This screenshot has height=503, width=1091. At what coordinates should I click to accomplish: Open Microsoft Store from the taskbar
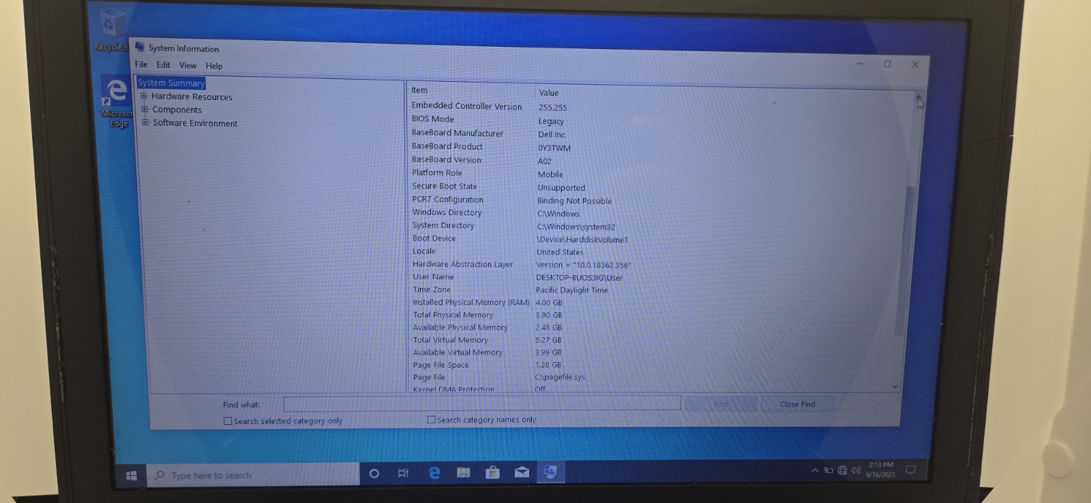click(x=492, y=472)
